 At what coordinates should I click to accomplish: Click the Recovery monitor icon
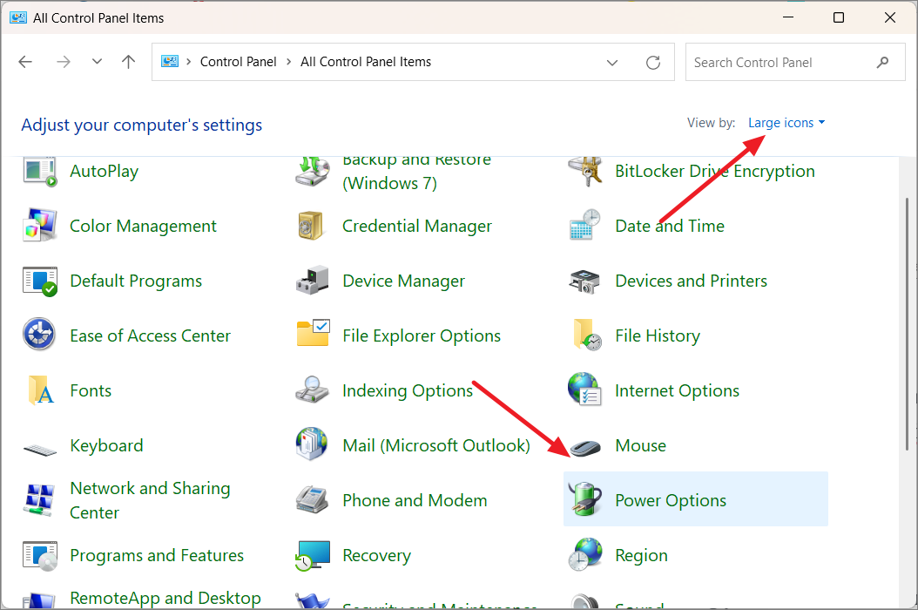313,555
